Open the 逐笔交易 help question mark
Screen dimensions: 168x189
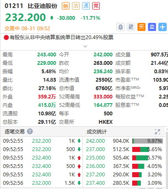(x=30, y=132)
